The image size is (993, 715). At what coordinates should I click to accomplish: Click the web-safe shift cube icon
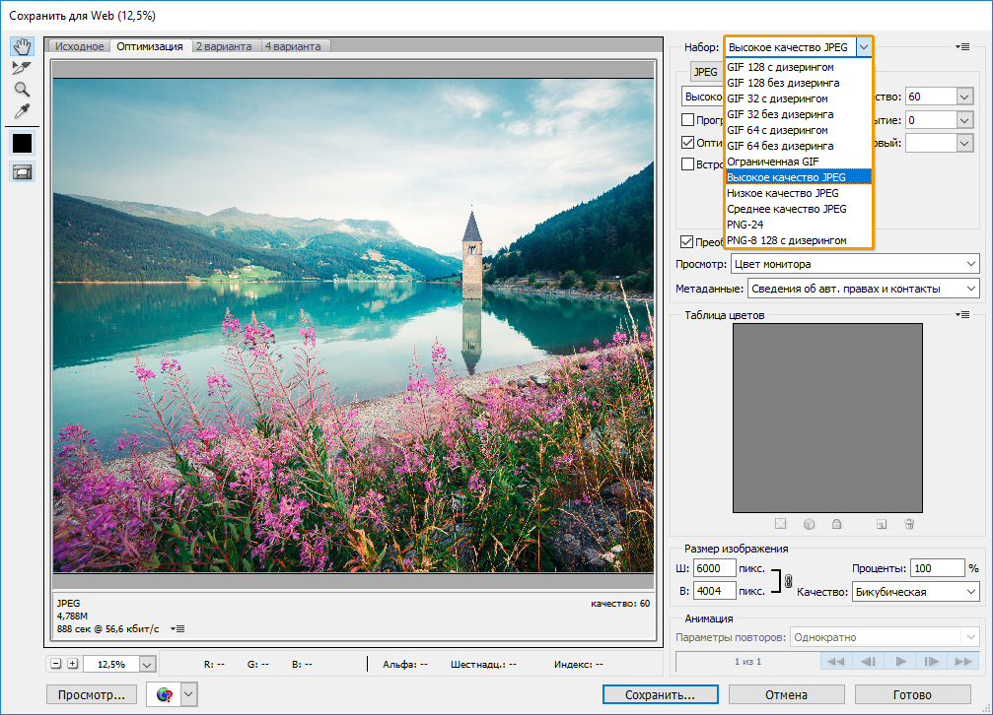pyautogui.click(x=809, y=524)
